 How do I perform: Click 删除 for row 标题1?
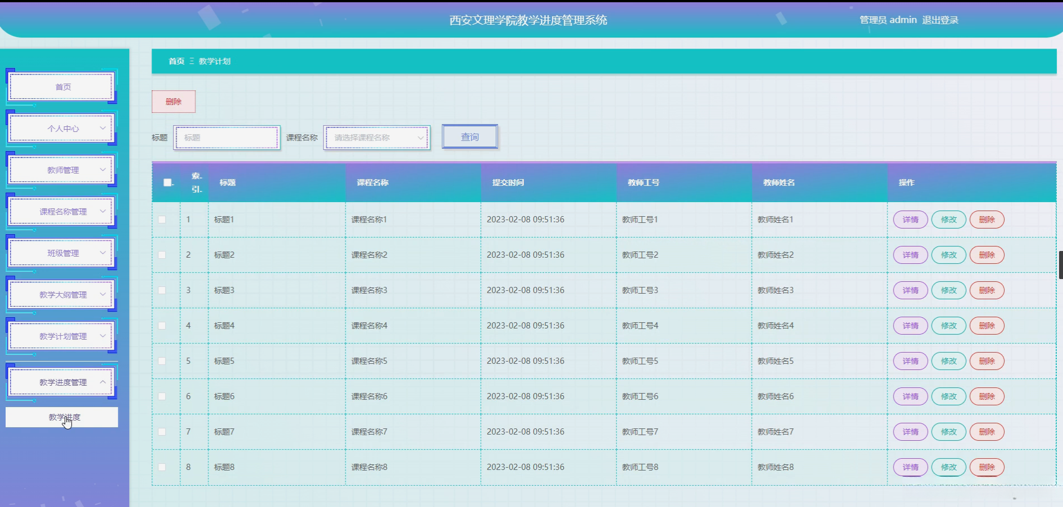(x=987, y=220)
